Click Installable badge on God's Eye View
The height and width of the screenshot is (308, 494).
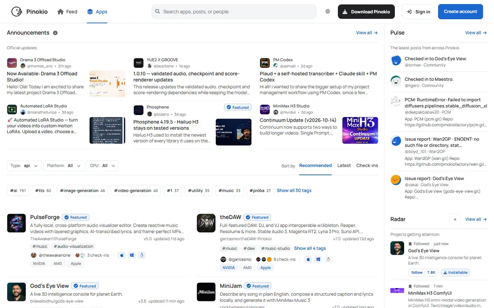point(455,273)
